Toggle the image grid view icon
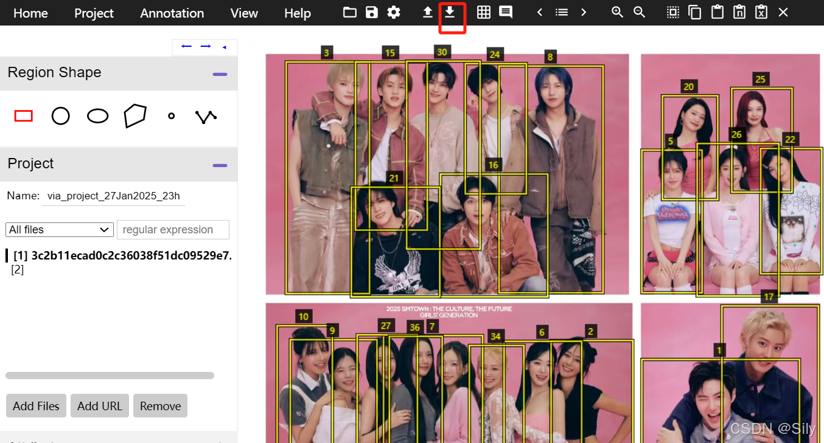Viewport: 824px width, 443px height. (x=484, y=12)
